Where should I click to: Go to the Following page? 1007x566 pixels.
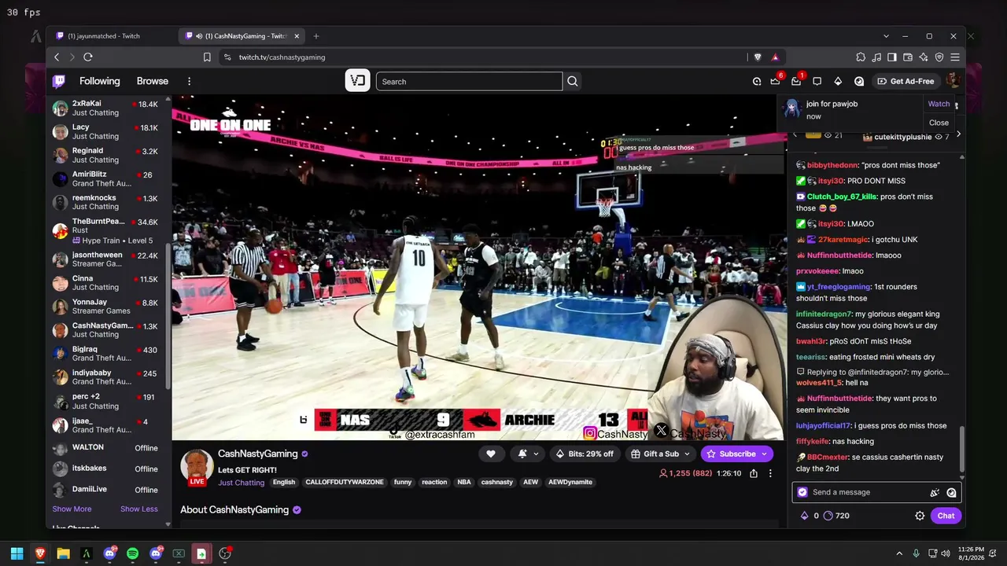click(100, 81)
